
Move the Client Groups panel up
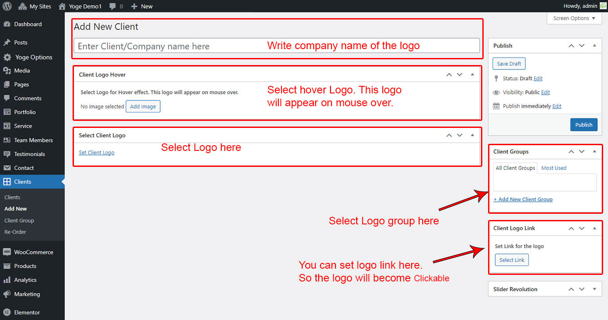tap(571, 151)
